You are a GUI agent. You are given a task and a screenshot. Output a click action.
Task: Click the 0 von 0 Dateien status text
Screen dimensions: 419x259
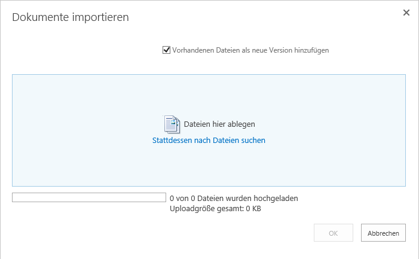coord(234,199)
